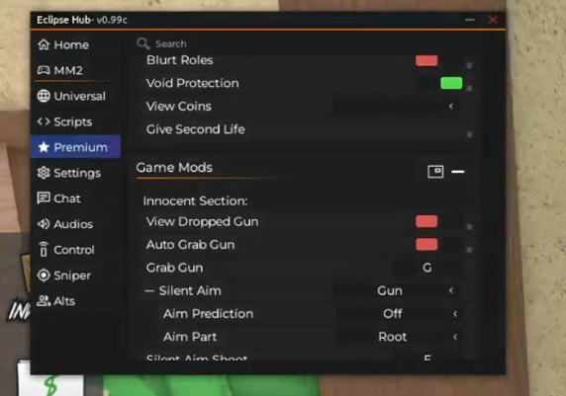Change the Grab Gun keybind G

[427, 268]
